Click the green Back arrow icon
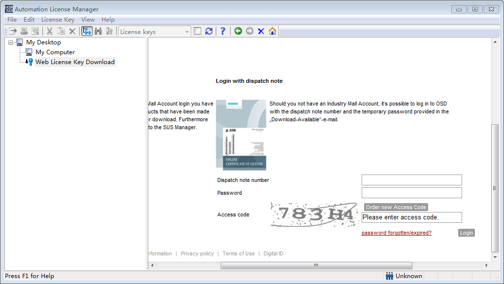Viewport: 504px width, 284px height. tap(238, 31)
